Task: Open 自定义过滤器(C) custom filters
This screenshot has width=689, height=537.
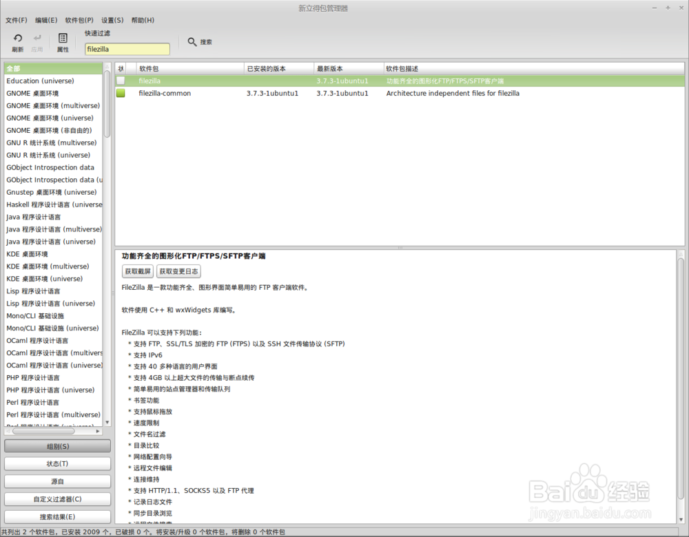Action: (57, 498)
